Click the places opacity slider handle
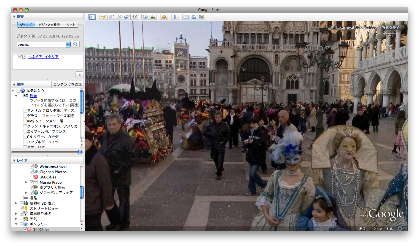Screen dimensions: 419x246 [x=80, y=152]
